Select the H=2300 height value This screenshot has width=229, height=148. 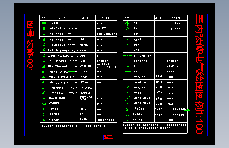(x=100, y=45)
